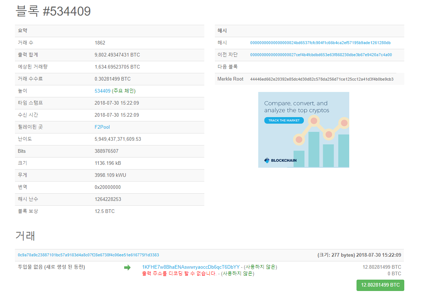
Task: Click the transaction size 277 bytes text
Action: click(337, 255)
